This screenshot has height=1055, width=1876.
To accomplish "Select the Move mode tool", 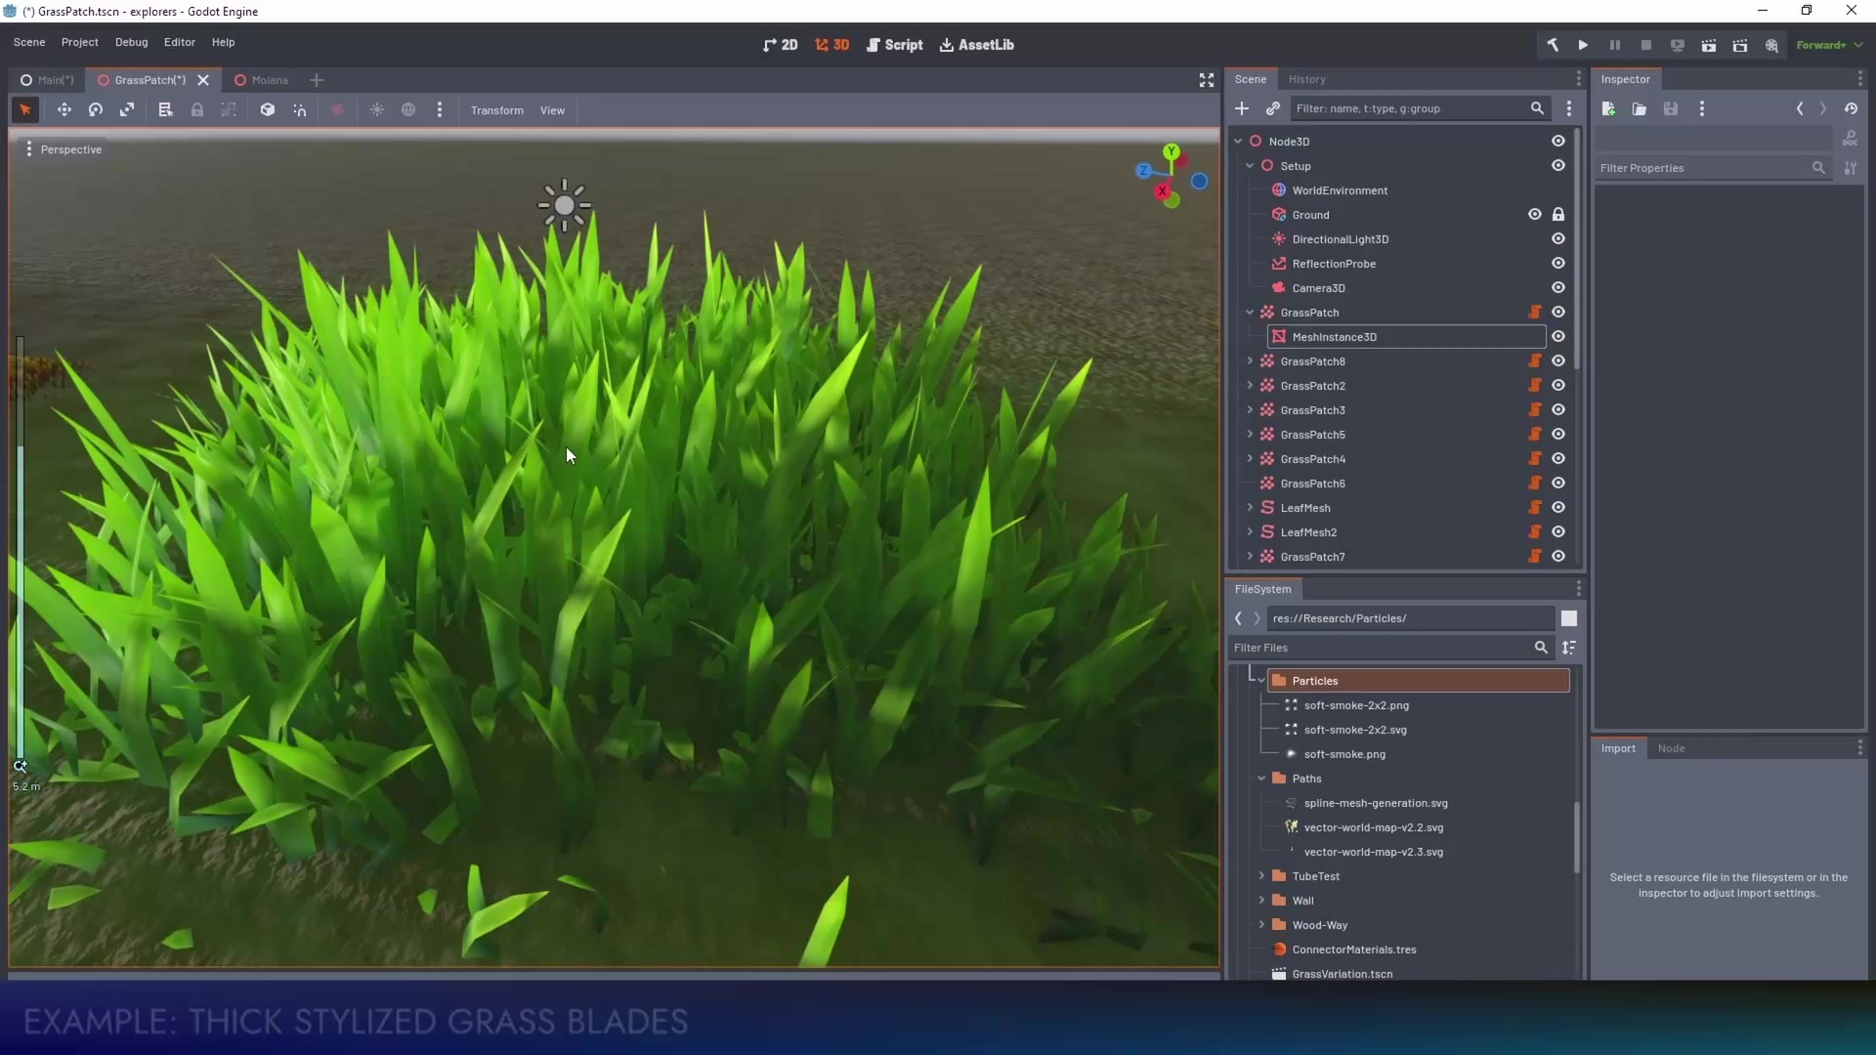I will [64, 110].
